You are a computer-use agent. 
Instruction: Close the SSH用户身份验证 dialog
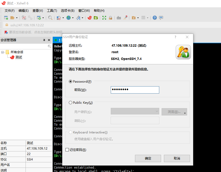(x=187, y=37)
